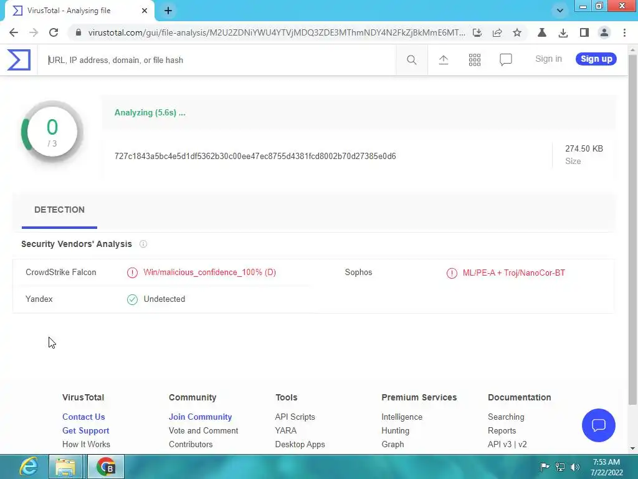Share this page icon
Viewport: 638px width, 479px height.
point(497,32)
